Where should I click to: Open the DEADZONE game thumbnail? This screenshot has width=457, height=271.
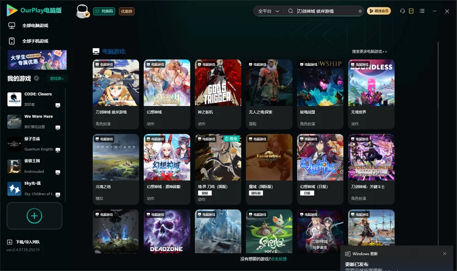coord(167,231)
